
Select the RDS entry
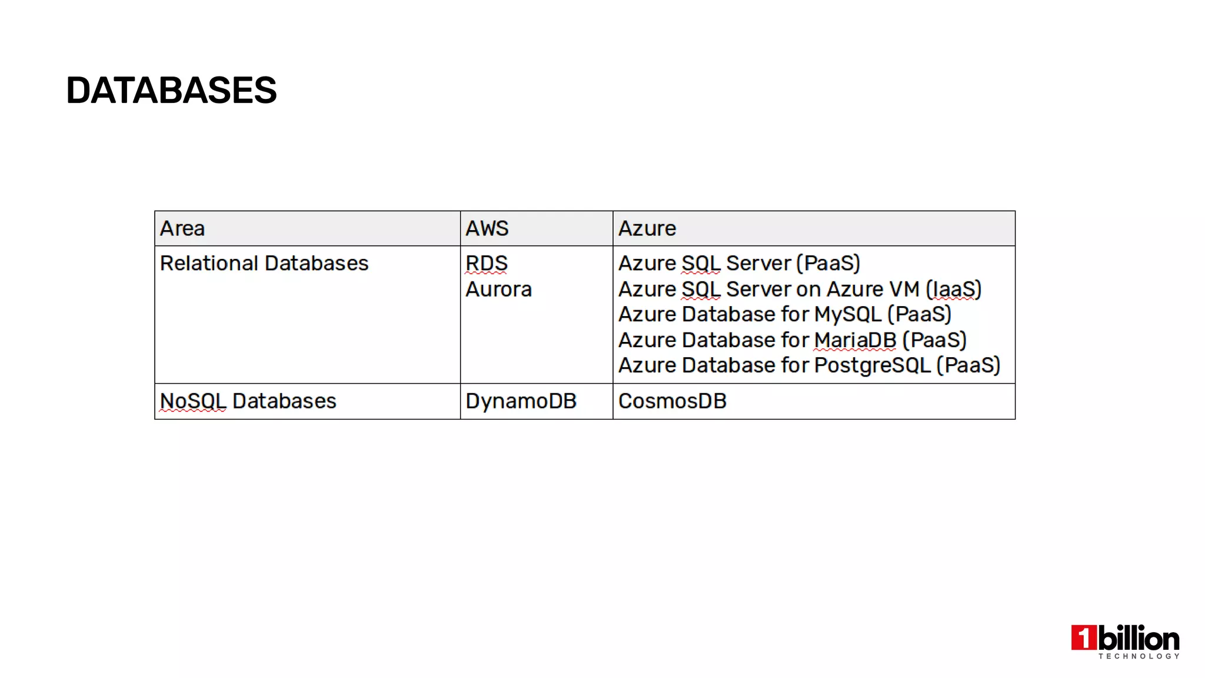(487, 263)
